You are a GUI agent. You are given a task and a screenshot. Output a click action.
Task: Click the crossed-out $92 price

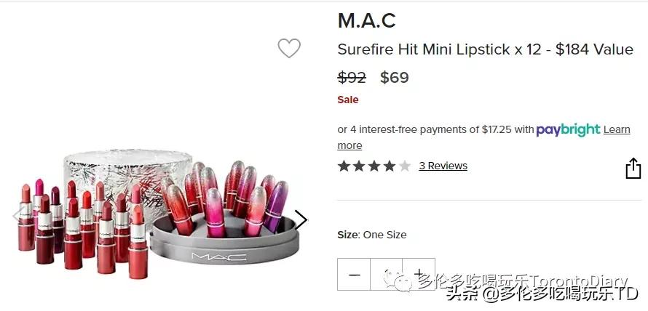[x=352, y=77]
